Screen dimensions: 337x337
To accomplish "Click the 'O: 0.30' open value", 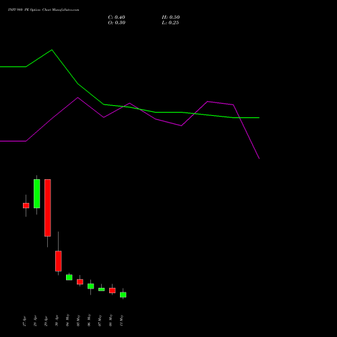I will tap(117, 23).
